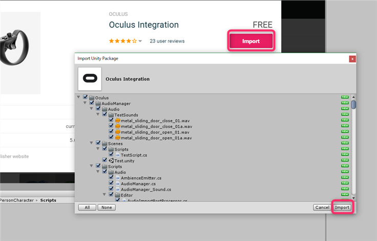Collapse the Audio folder under AudioManager
This screenshot has width=377, height=241.
click(x=91, y=108)
